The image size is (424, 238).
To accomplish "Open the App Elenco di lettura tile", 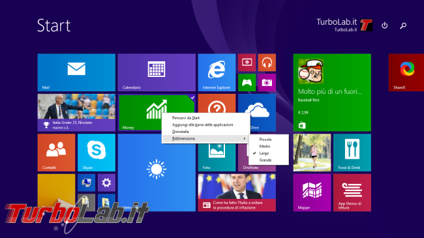I will (x=352, y=192).
